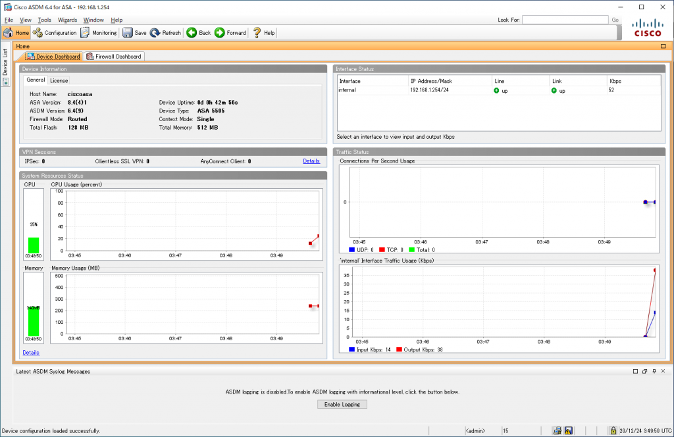Open the View menu
This screenshot has height=437, width=674.
tap(26, 20)
